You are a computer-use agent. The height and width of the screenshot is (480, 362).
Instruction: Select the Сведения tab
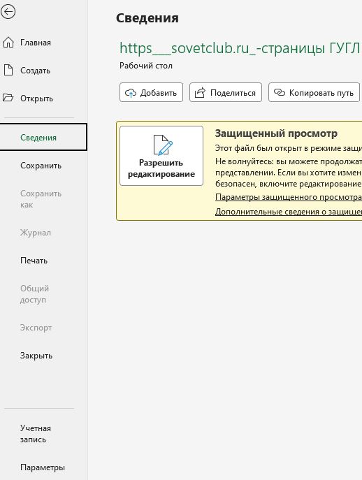click(x=43, y=137)
